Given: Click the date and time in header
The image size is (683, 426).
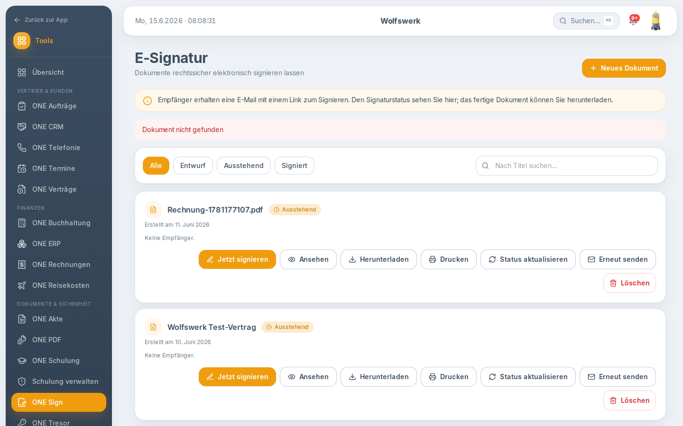Looking at the screenshot, I should (175, 21).
